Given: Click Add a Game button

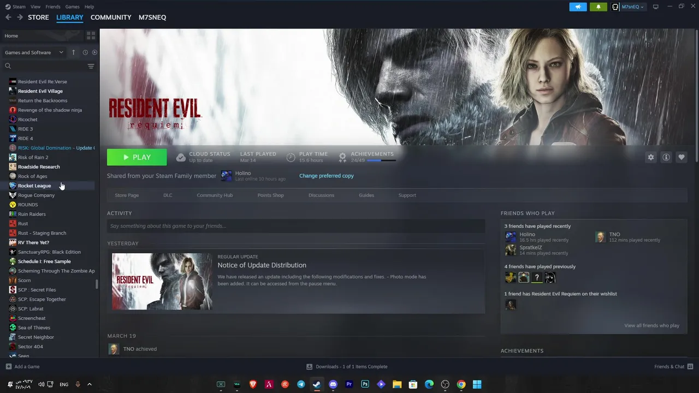Looking at the screenshot, I should coord(22,367).
